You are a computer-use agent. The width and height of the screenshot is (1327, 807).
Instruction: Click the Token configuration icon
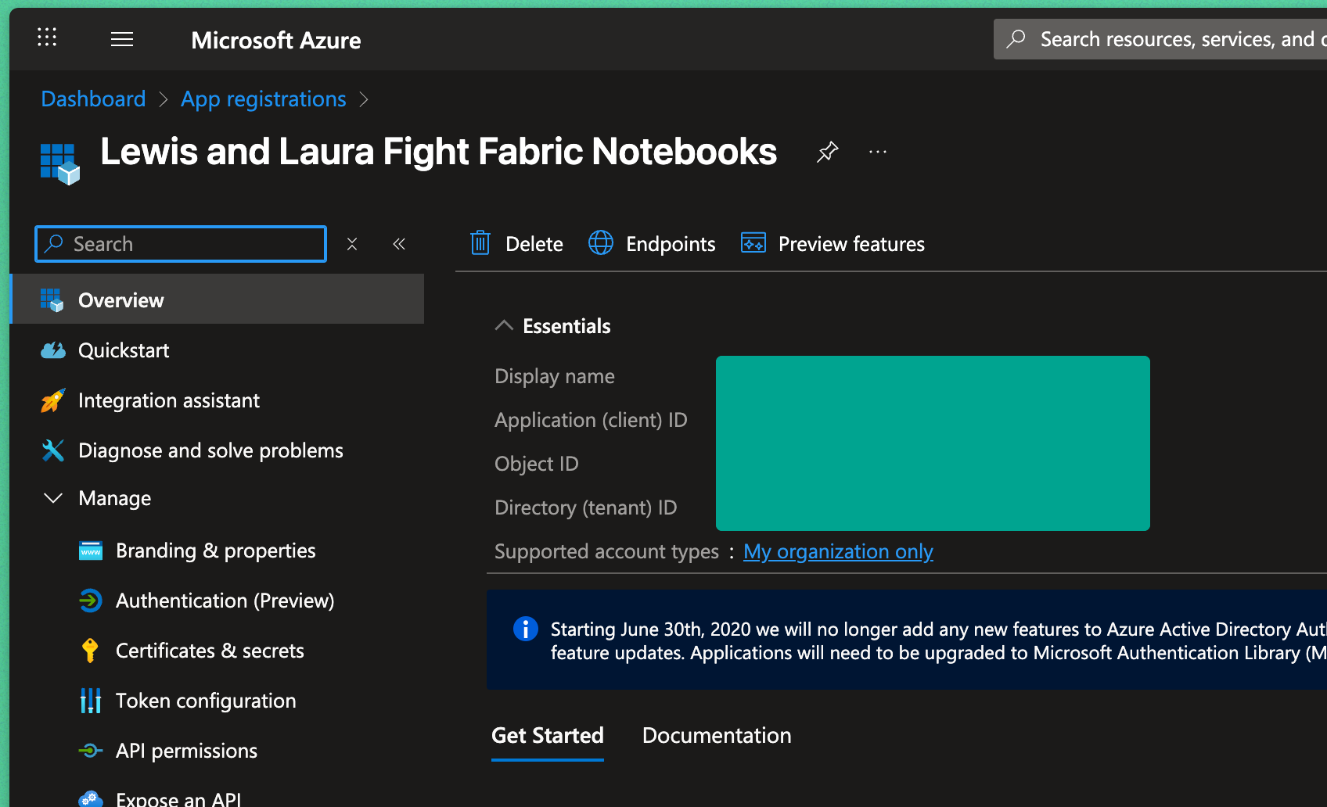point(91,701)
